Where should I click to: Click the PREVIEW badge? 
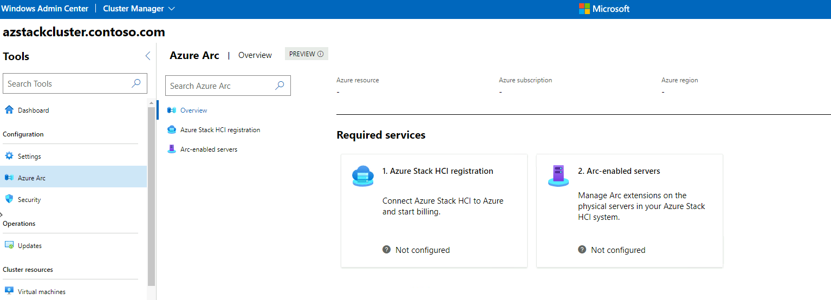tap(306, 54)
